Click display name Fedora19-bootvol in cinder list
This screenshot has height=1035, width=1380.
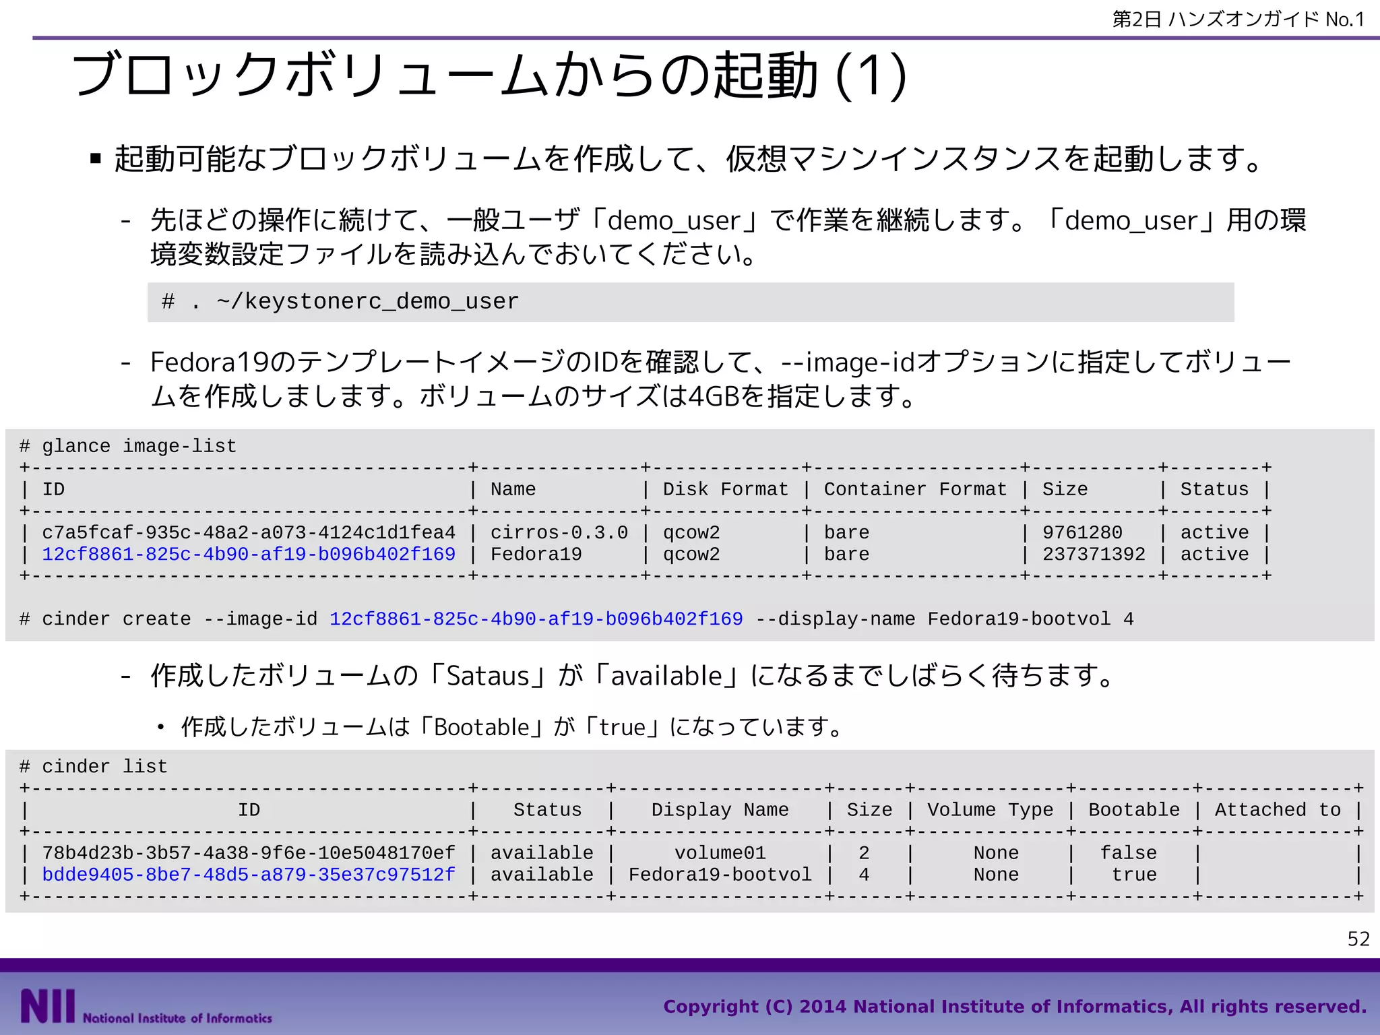coord(720,874)
